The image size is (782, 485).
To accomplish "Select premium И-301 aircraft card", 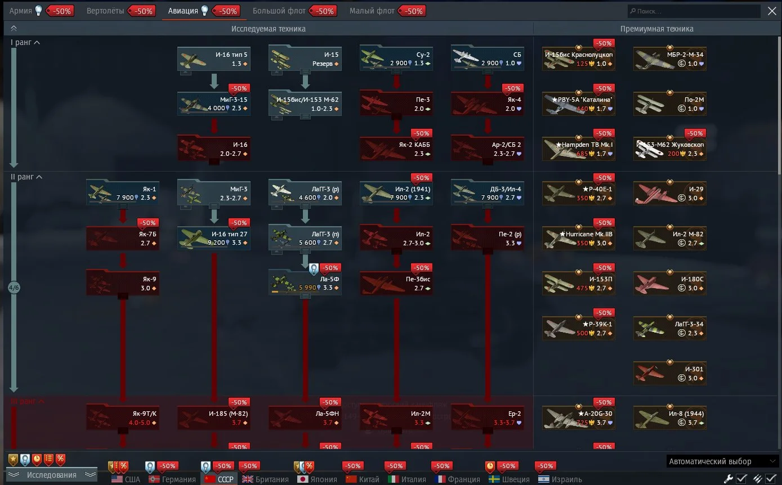I will [670, 373].
